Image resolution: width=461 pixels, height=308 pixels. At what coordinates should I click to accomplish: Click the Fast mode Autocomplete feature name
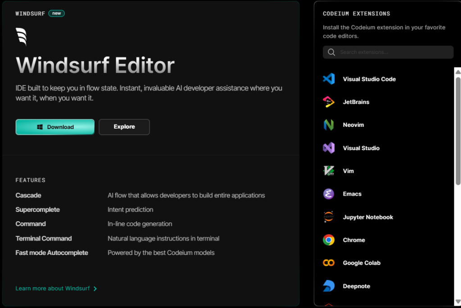pos(52,253)
